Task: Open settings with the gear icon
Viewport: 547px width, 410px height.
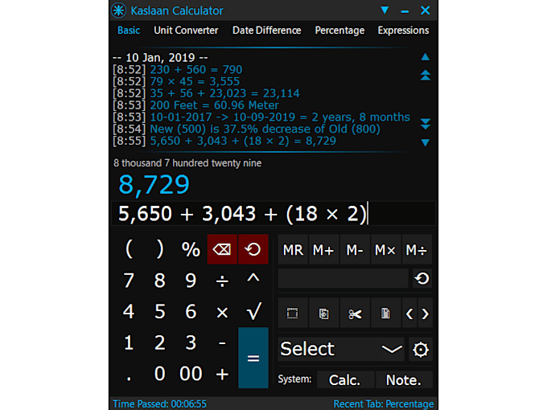Action: (x=421, y=350)
